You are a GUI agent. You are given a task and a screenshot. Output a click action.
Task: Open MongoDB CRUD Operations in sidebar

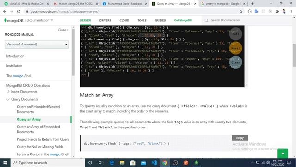pos(28,85)
